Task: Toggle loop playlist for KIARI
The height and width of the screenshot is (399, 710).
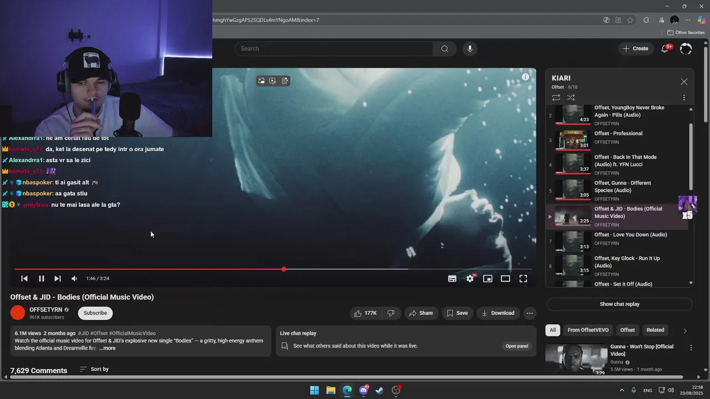Action: [556, 98]
